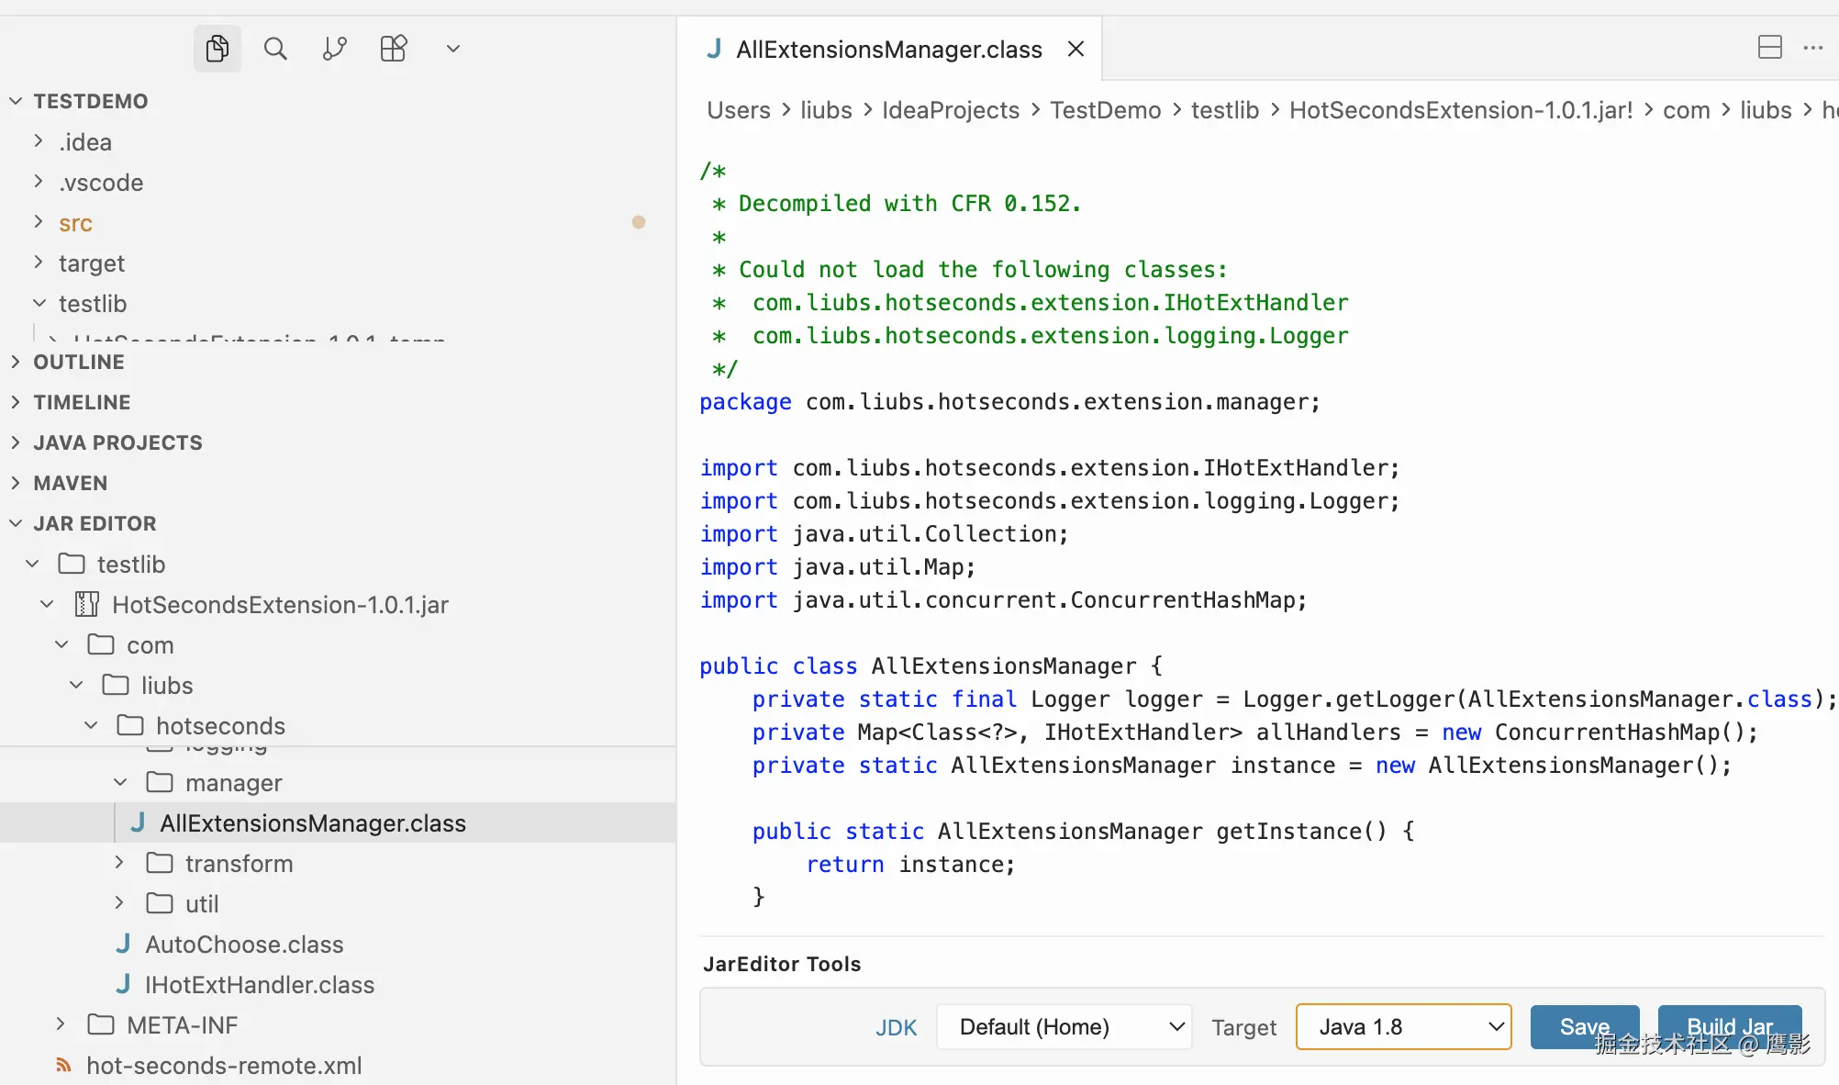Screen dimensions: 1839x1085
Task: Collapse the JAR EDITOR section
Action: pyautogui.click(x=95, y=523)
